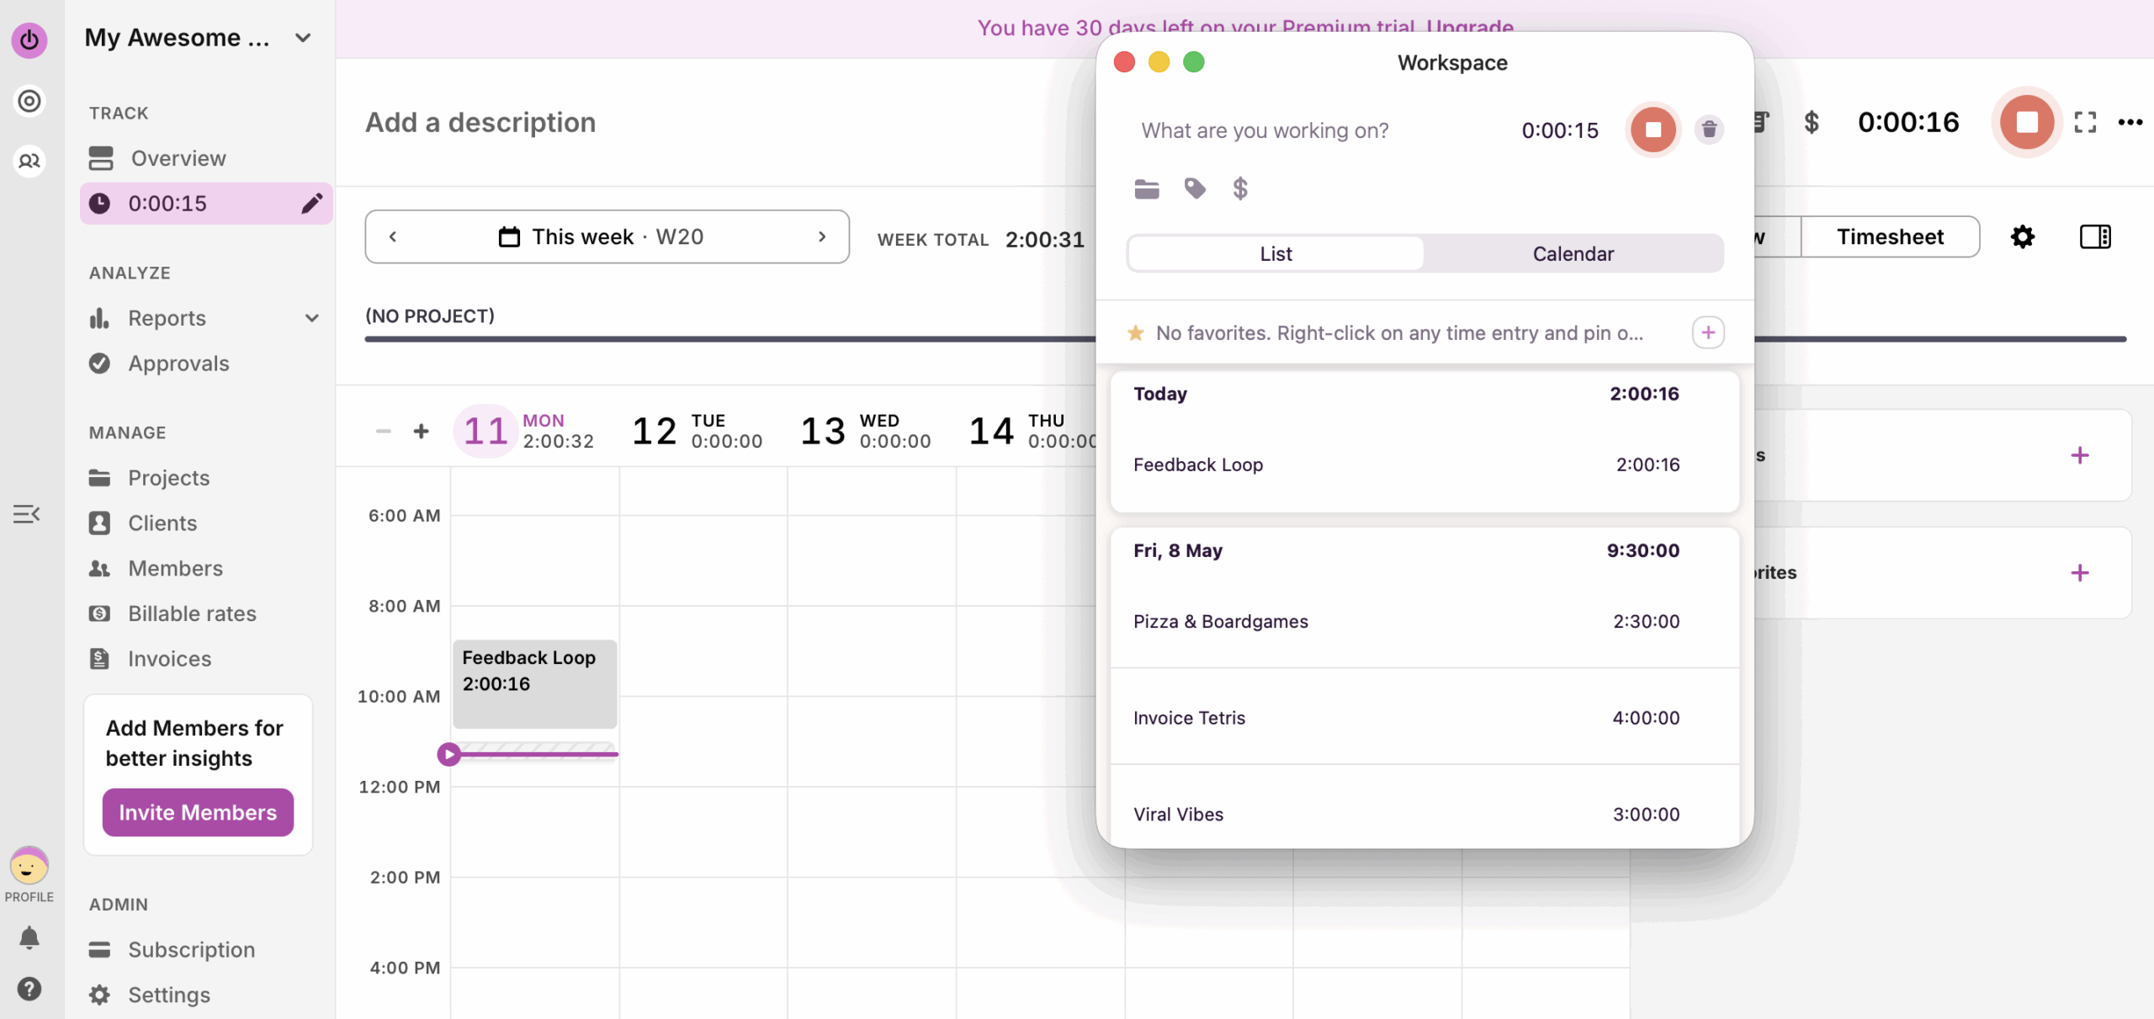Click the tag icon in Workspace window
This screenshot has width=2154, height=1019.
(x=1195, y=188)
